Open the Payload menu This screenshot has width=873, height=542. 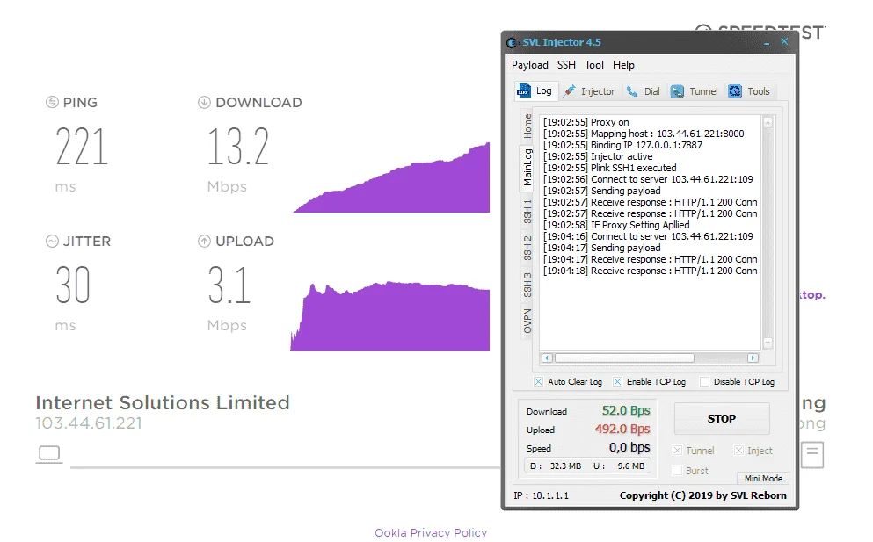529,65
